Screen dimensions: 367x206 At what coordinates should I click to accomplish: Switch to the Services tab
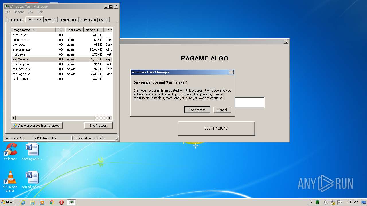pos(50,20)
